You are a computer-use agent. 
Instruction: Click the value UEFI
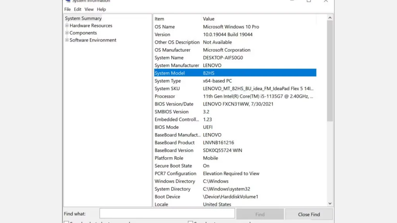tap(208, 127)
